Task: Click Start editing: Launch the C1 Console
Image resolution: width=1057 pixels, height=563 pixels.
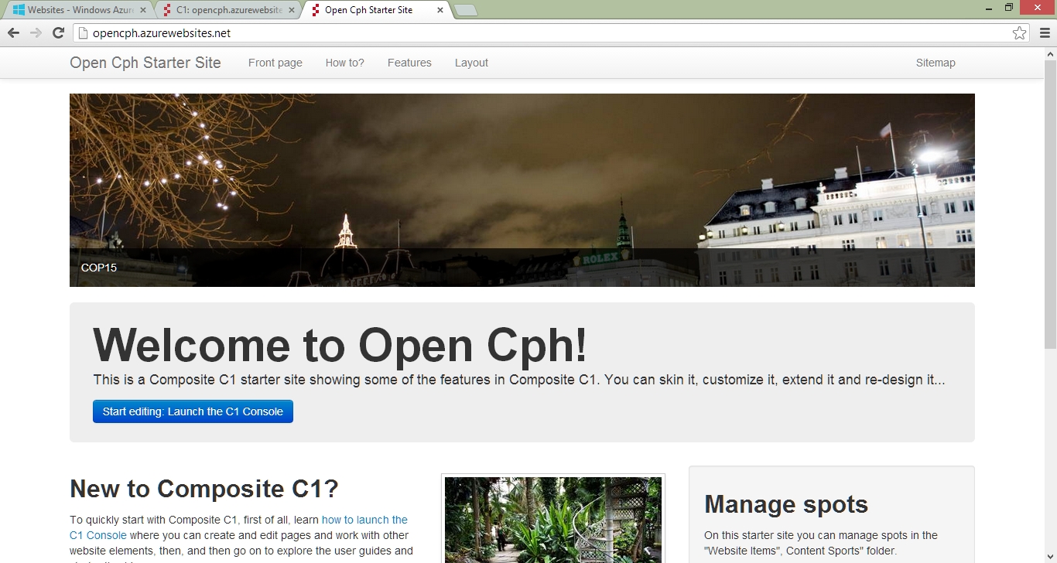Action: (193, 411)
